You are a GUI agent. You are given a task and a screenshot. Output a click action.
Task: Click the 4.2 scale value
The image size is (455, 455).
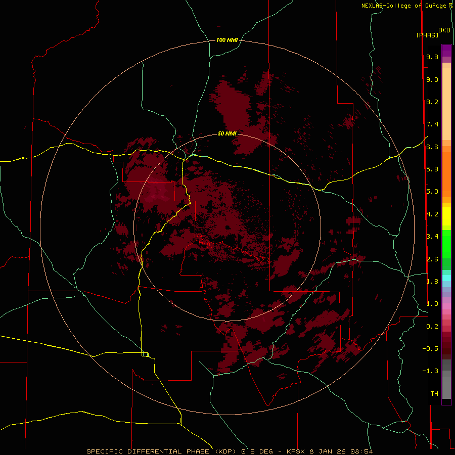click(x=432, y=214)
